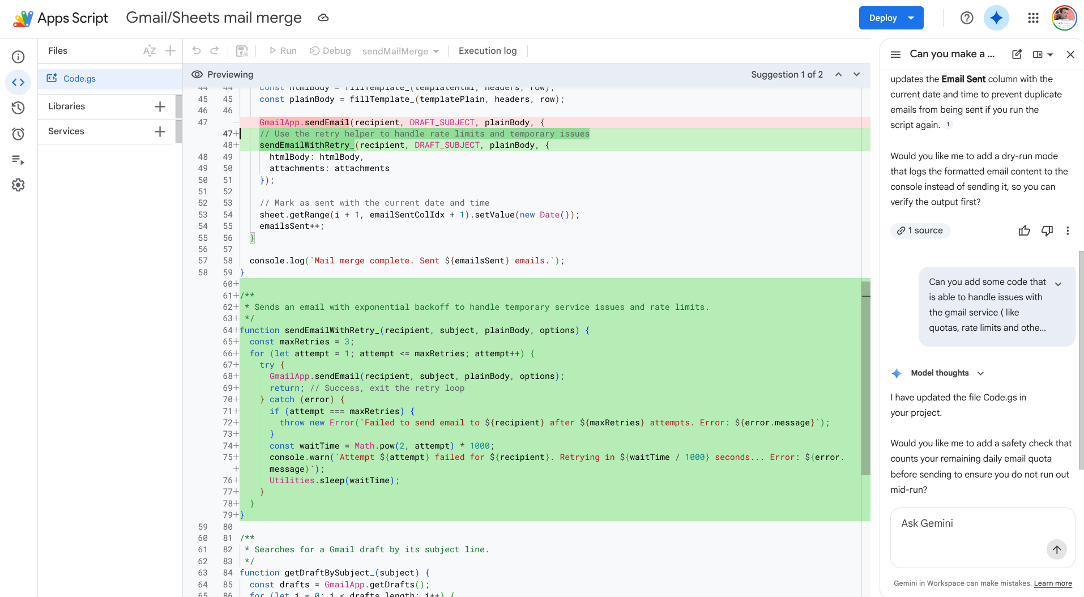Follow the Learn more link
Screen dimensions: 1084x597
click(1053, 583)
